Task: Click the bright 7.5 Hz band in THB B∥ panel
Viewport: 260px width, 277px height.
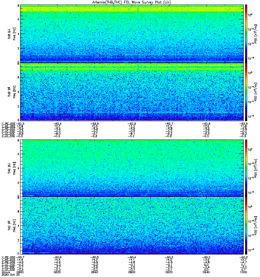Action: 132,67
